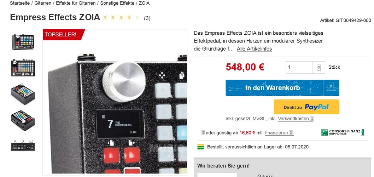Open the quantity Stück dropdown arrow
Viewport: 374px width, 177px height.
319,67
